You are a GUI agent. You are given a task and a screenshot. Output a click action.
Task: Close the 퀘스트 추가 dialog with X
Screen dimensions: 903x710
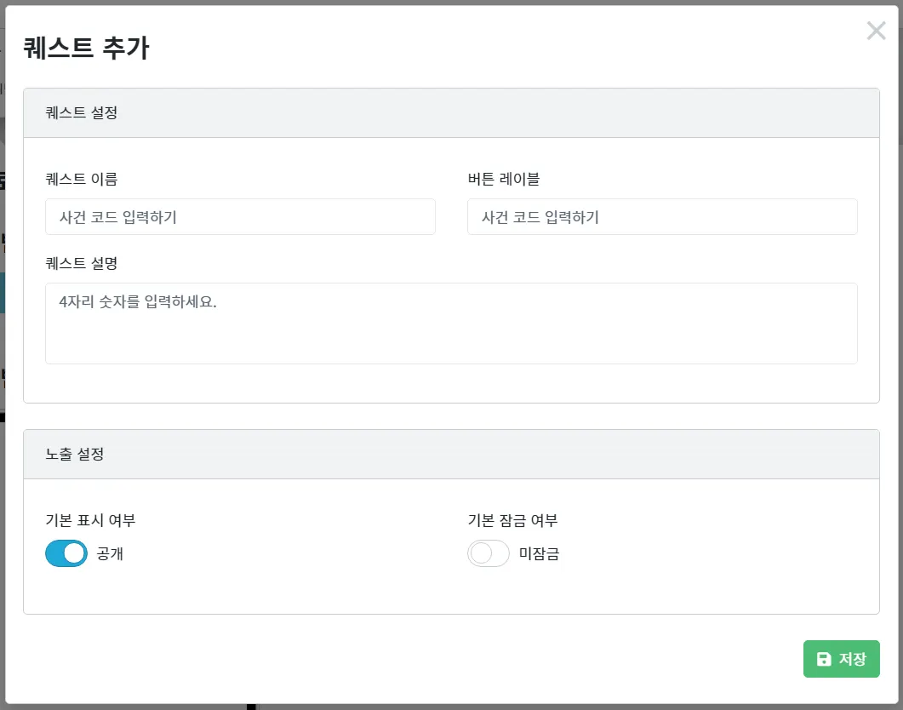point(876,31)
